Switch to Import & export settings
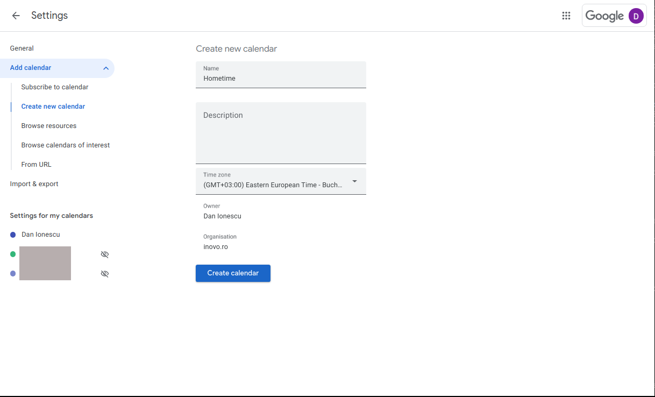The width and height of the screenshot is (655, 397). tap(34, 183)
